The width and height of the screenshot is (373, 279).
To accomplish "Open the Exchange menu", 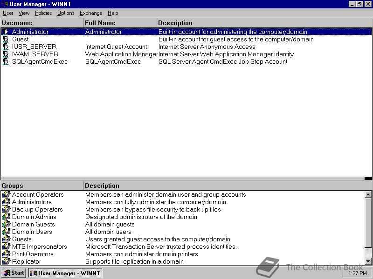I will click(x=91, y=13).
